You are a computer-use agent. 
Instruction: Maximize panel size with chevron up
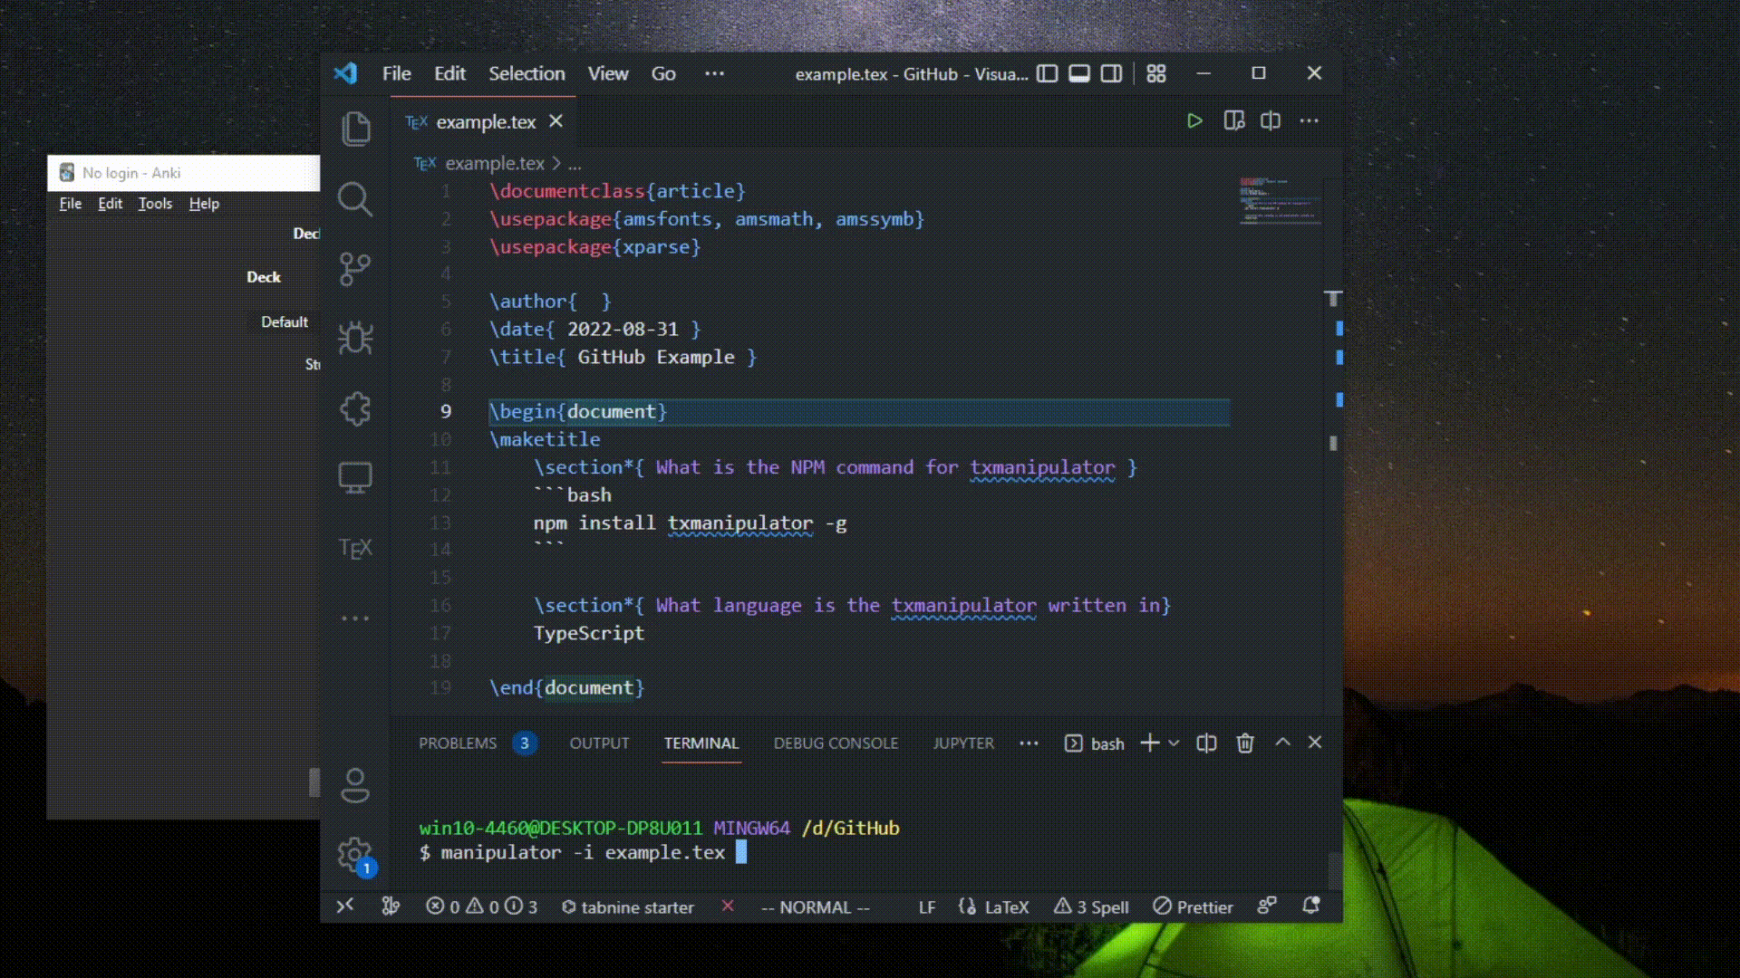coord(1282,743)
